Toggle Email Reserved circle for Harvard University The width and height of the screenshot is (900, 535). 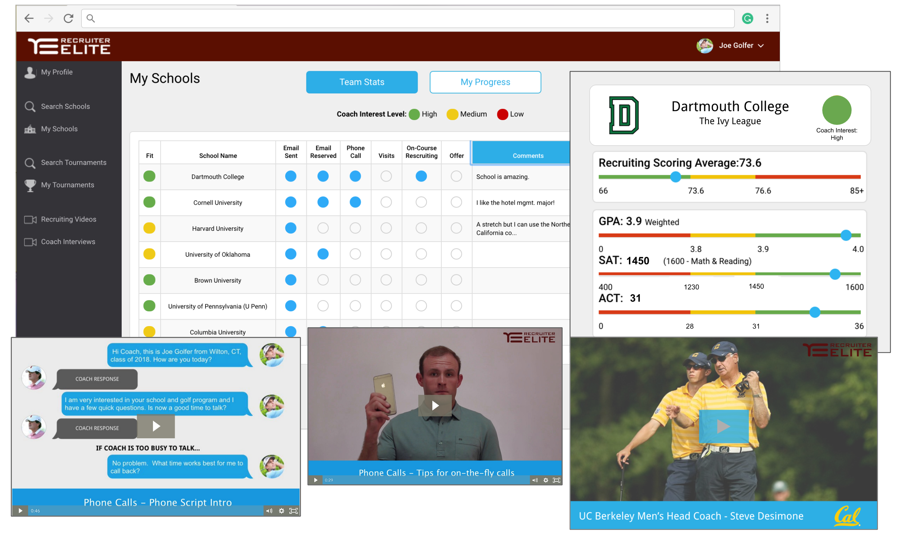323,228
